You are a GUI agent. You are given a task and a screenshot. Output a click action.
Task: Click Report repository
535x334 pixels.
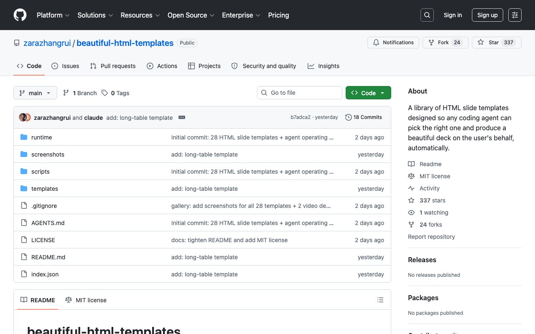431,237
